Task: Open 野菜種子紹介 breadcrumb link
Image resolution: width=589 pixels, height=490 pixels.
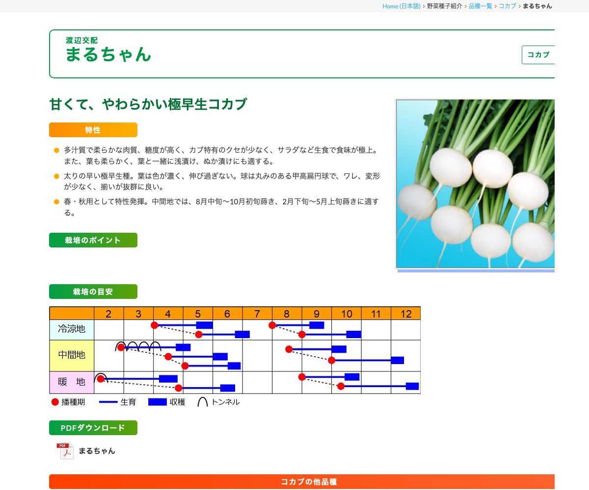Action: (444, 6)
